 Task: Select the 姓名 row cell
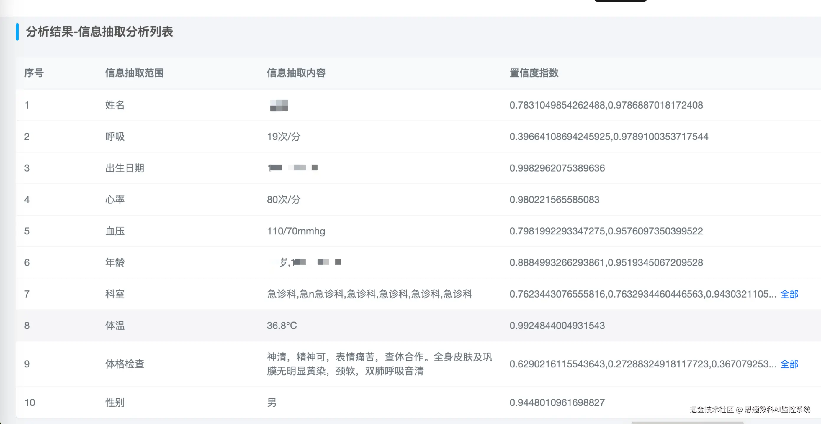click(115, 105)
